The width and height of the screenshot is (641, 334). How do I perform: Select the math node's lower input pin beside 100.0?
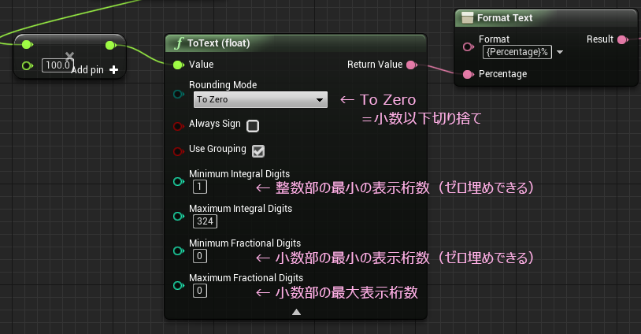pos(28,65)
